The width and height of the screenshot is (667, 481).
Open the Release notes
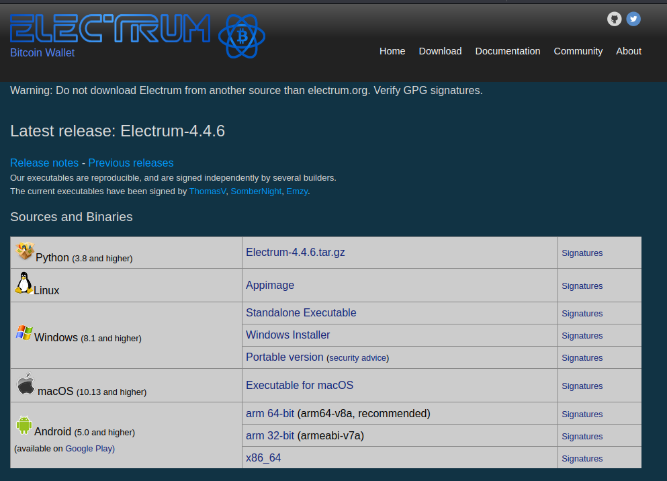pos(44,163)
